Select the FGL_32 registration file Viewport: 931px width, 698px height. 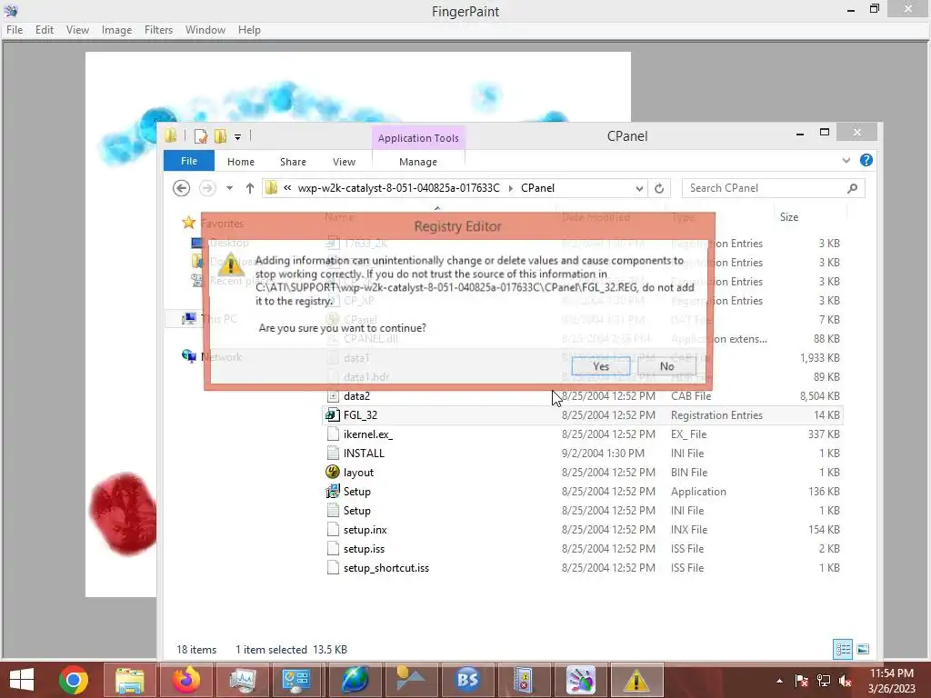(583, 414)
